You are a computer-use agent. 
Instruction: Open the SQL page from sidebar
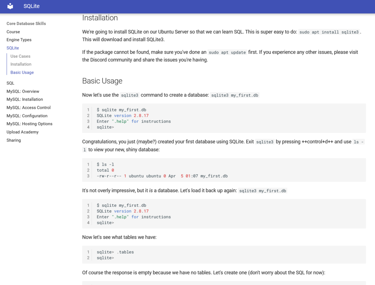pos(10,83)
